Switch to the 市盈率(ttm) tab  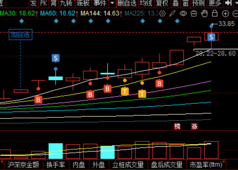(x=206, y=164)
